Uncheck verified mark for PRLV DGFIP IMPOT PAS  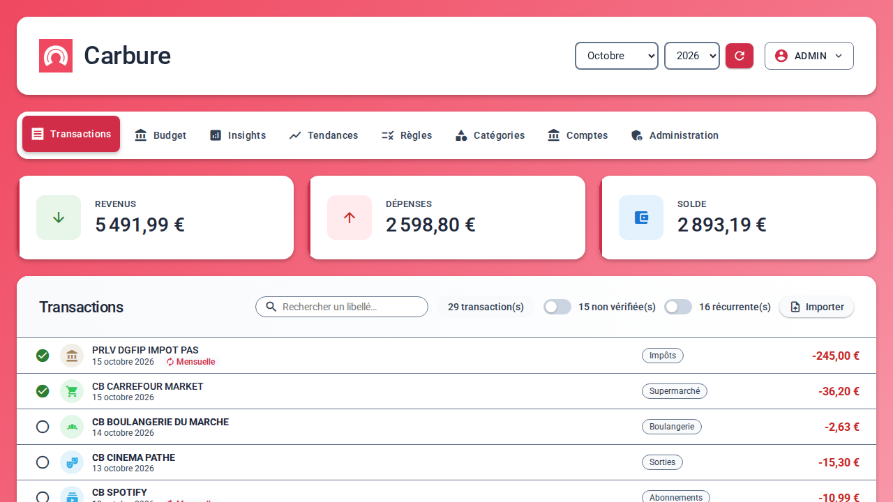[43, 356]
